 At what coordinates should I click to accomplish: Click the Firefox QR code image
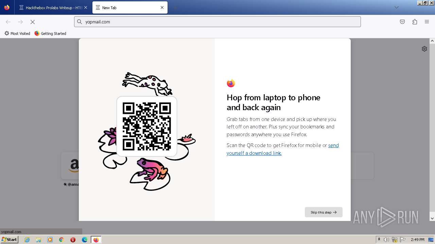point(147,126)
